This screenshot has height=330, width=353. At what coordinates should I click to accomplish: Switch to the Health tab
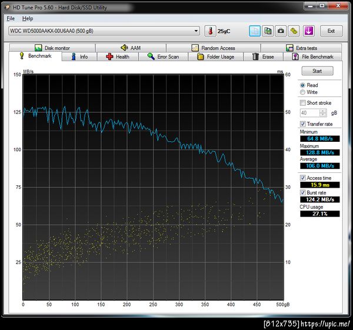point(118,56)
